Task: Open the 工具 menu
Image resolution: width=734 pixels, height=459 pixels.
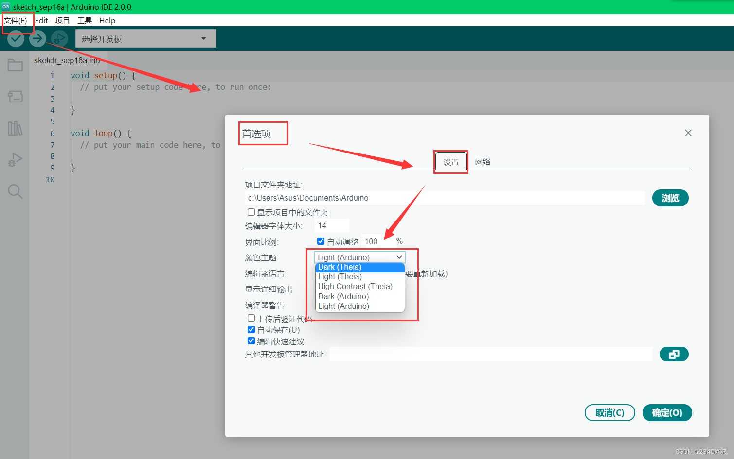Action: coord(84,20)
